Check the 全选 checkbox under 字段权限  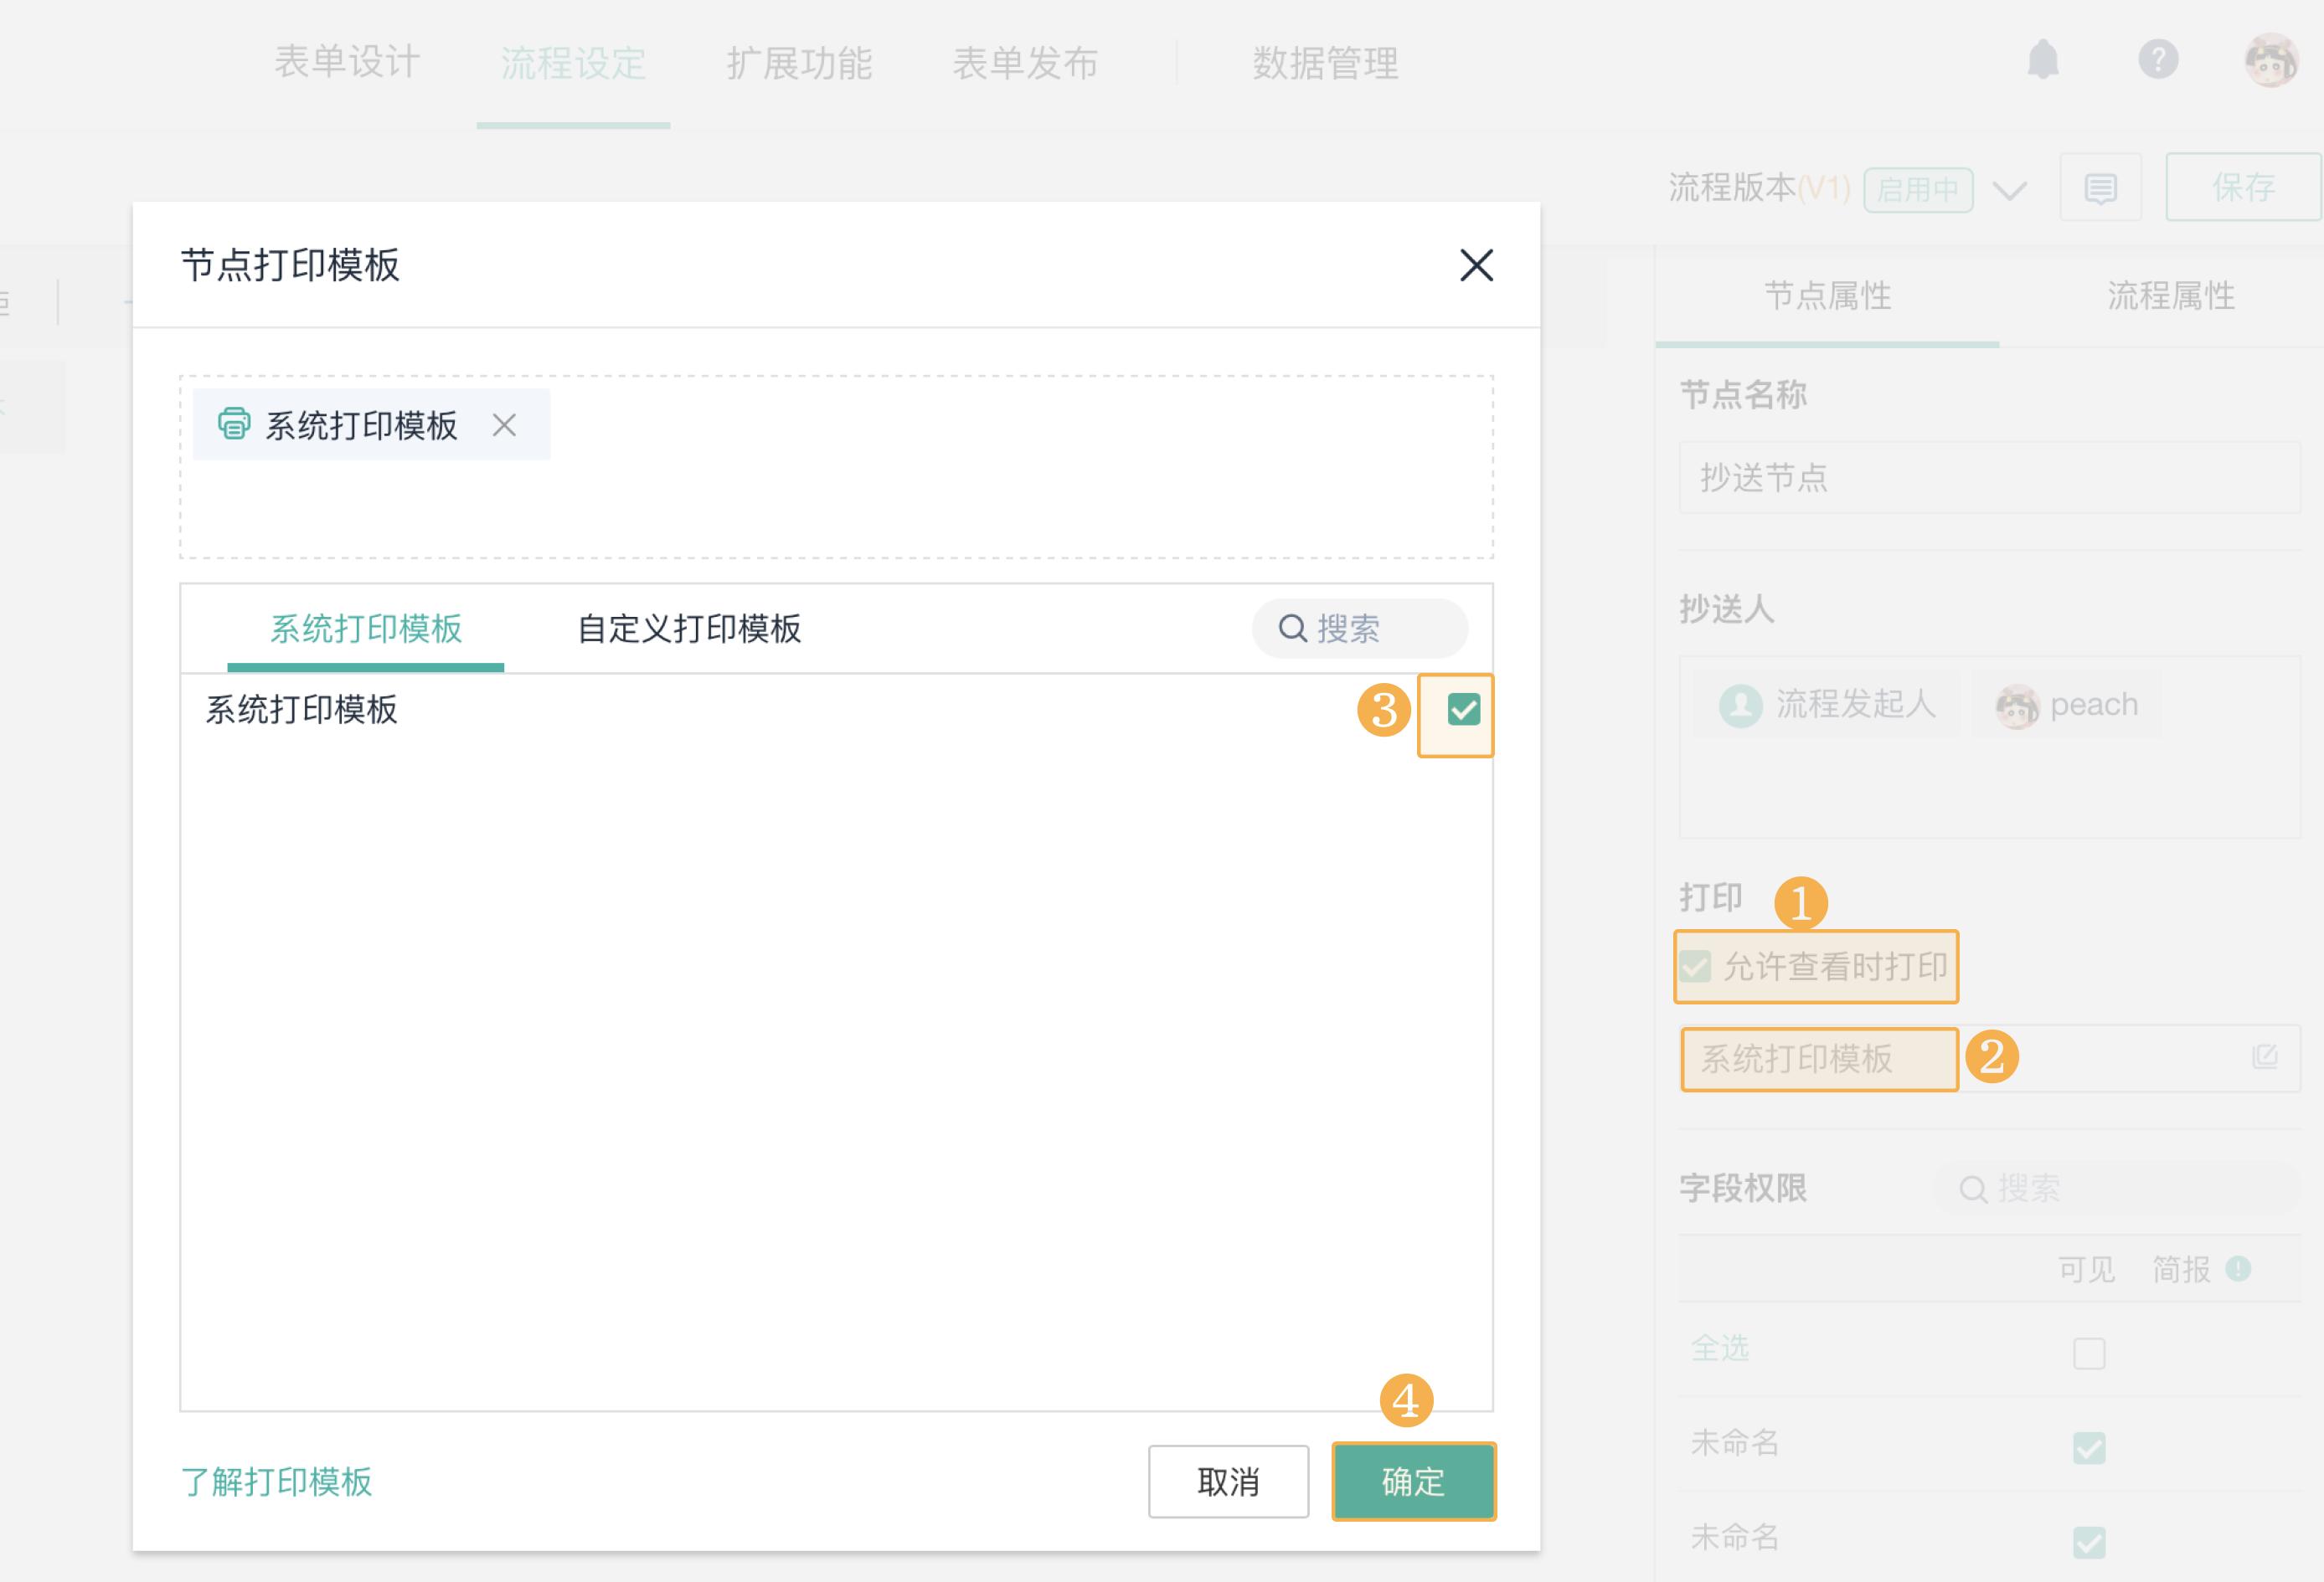(2088, 1351)
